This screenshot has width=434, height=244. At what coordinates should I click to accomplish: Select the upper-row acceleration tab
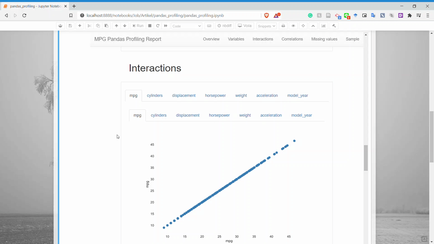267,96
